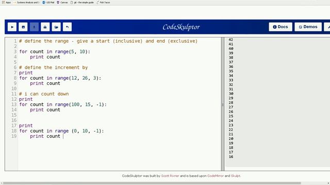Open the Systems Analysis bookmark
This screenshot has height=185, width=330.
point(26,3)
